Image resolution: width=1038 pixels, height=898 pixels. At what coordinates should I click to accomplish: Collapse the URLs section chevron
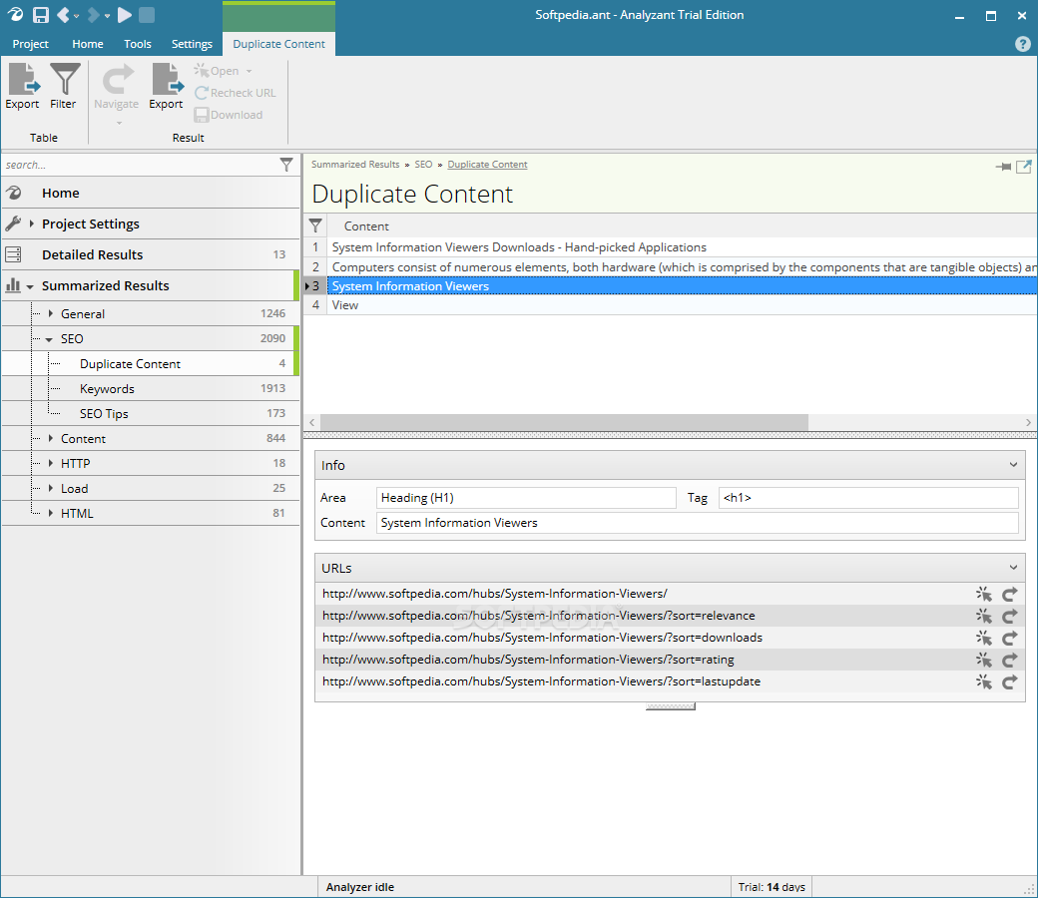tap(1013, 567)
